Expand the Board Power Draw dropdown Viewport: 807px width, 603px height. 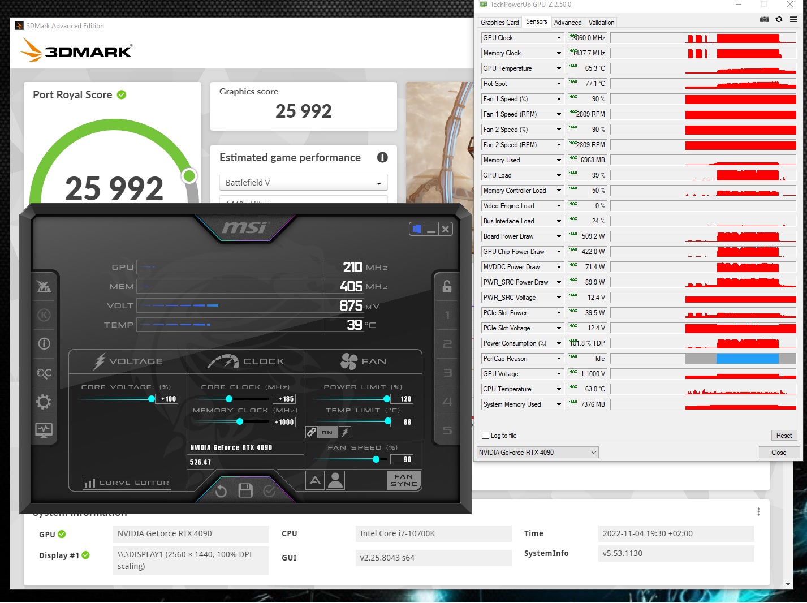coord(559,236)
